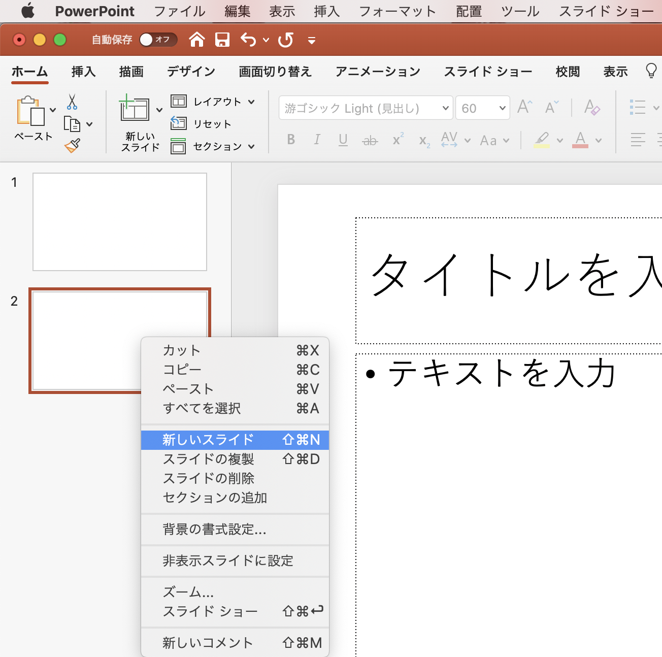662x657 pixels.
Task: Click the Paste clipboard icon
Action: (30, 110)
